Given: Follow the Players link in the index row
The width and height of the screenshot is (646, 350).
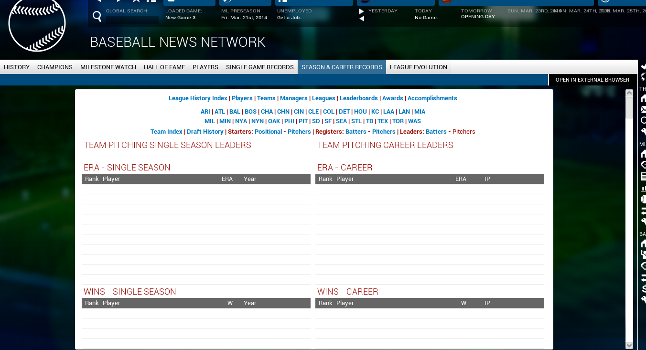Looking at the screenshot, I should pos(242,98).
